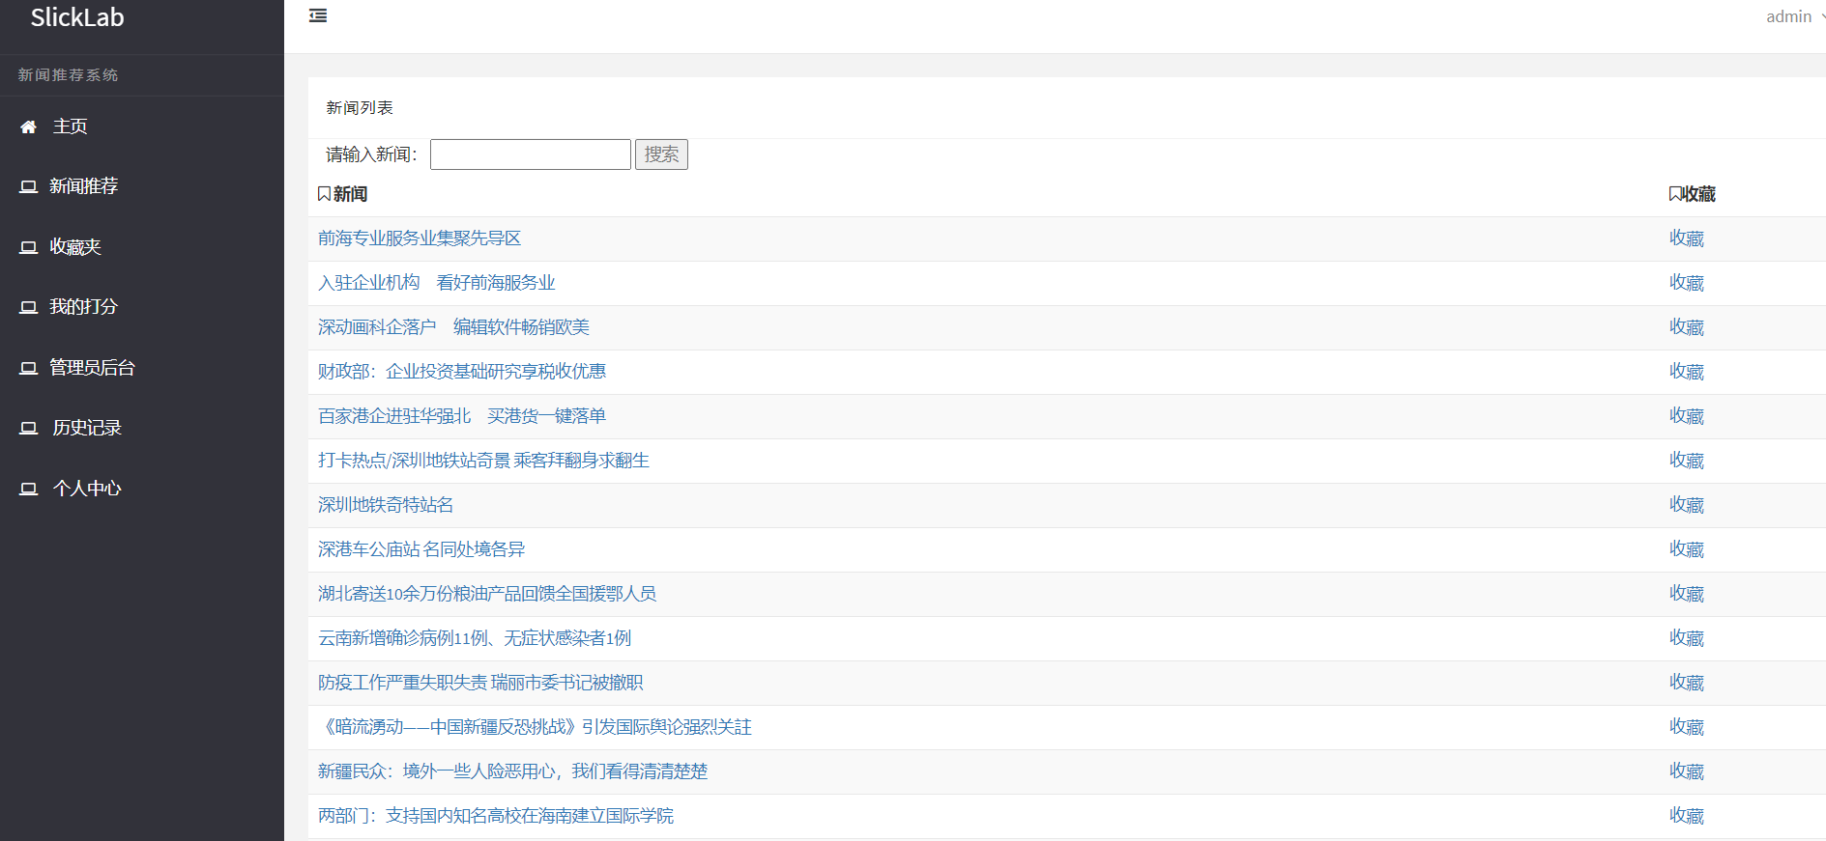Open news 防疫工作严重失职失责 瑞丽市委书记被撤职

tap(480, 683)
